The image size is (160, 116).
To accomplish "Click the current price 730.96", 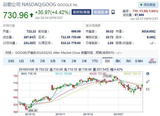I will click(15, 15).
